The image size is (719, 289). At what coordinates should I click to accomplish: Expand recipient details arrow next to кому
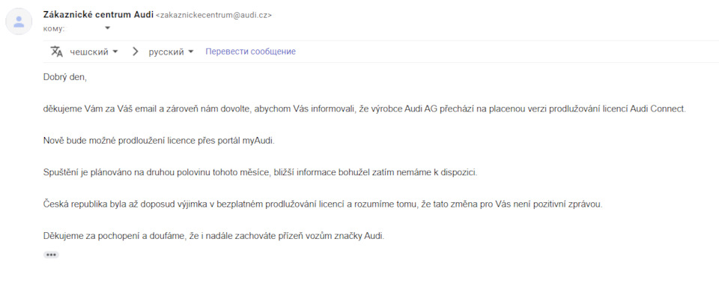tap(108, 28)
